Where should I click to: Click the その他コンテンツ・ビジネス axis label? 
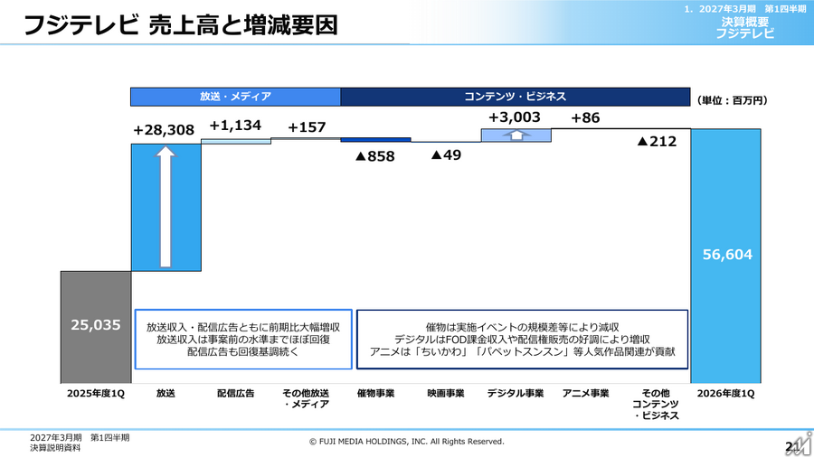coord(656,404)
